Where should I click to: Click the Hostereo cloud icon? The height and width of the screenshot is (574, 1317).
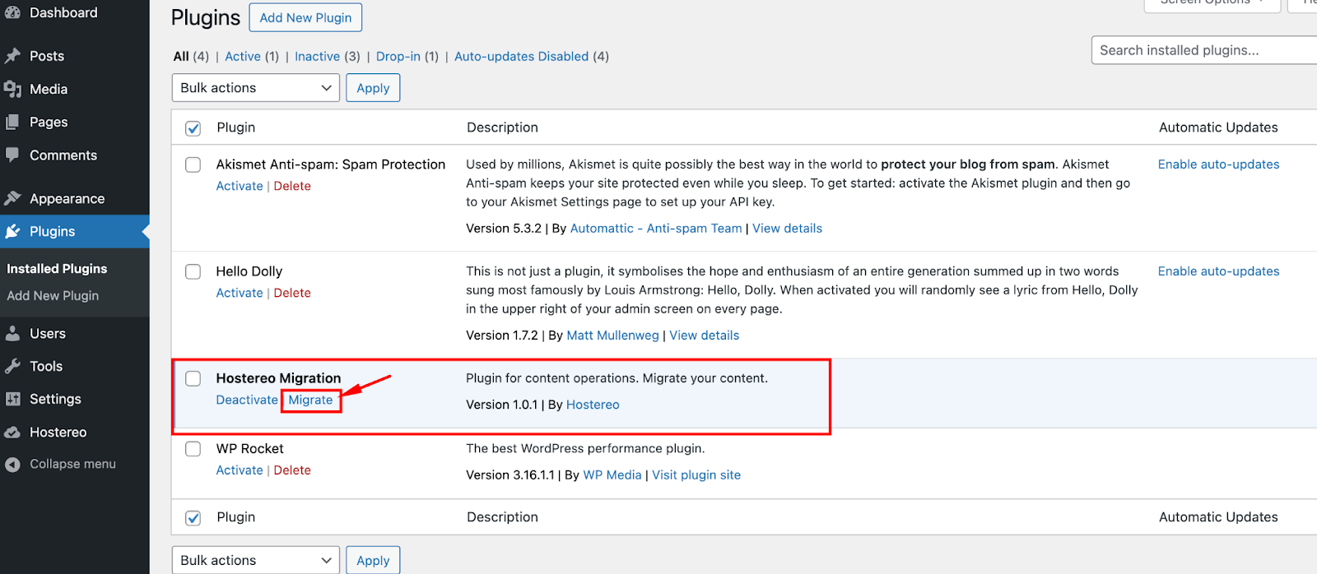coord(12,432)
